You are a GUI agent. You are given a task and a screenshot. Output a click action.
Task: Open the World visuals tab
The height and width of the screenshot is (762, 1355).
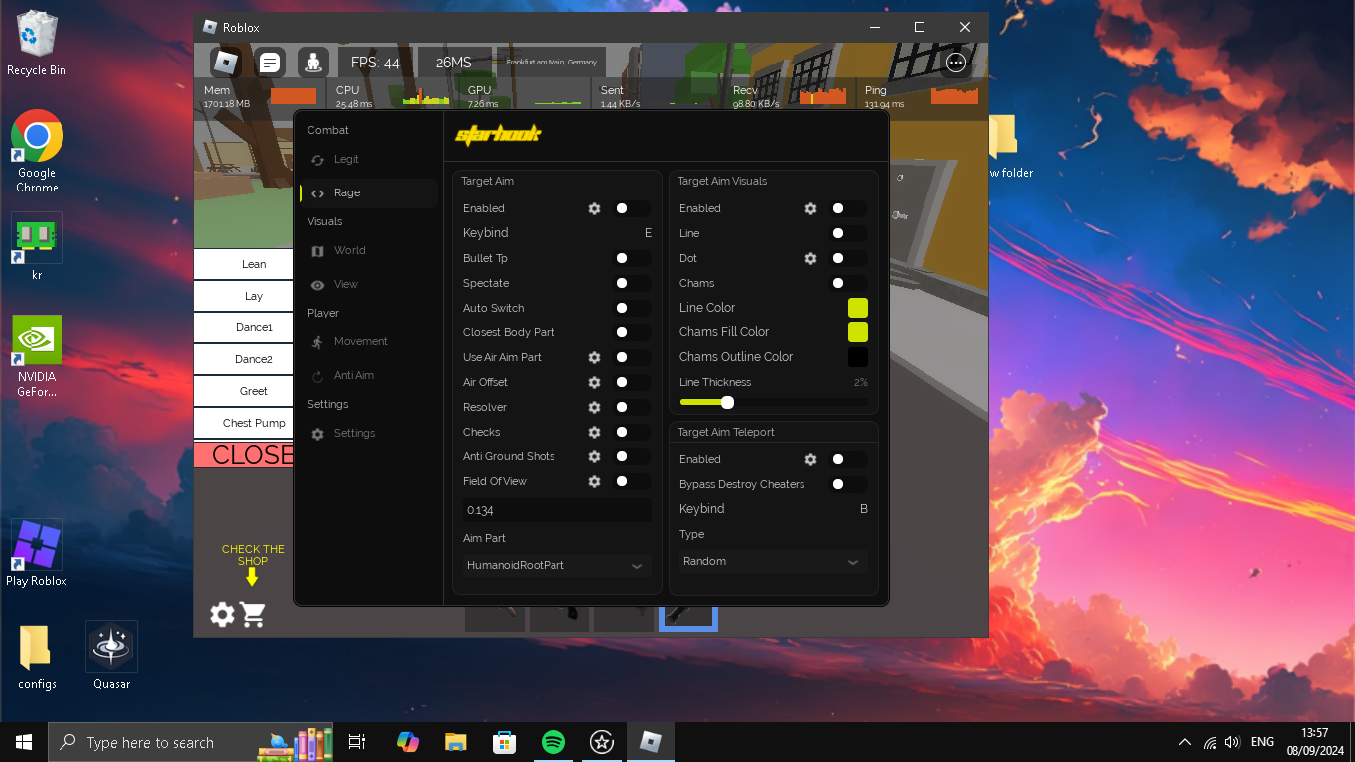click(x=368, y=250)
